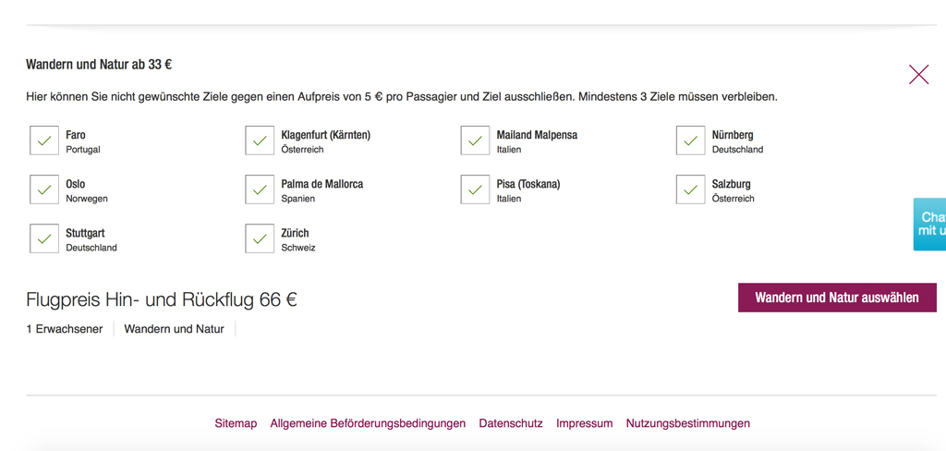
Task: Deselect the Salzburg destination
Action: [690, 189]
